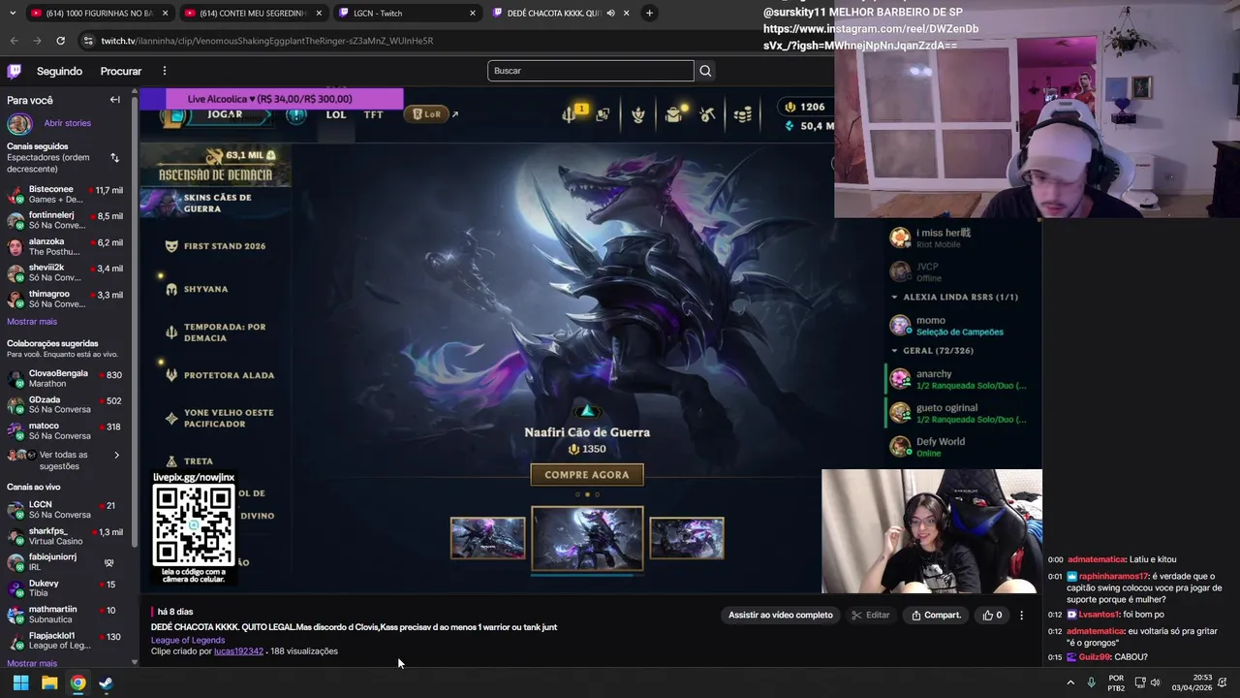
Task: Click the search magnifier button
Action: click(x=705, y=71)
